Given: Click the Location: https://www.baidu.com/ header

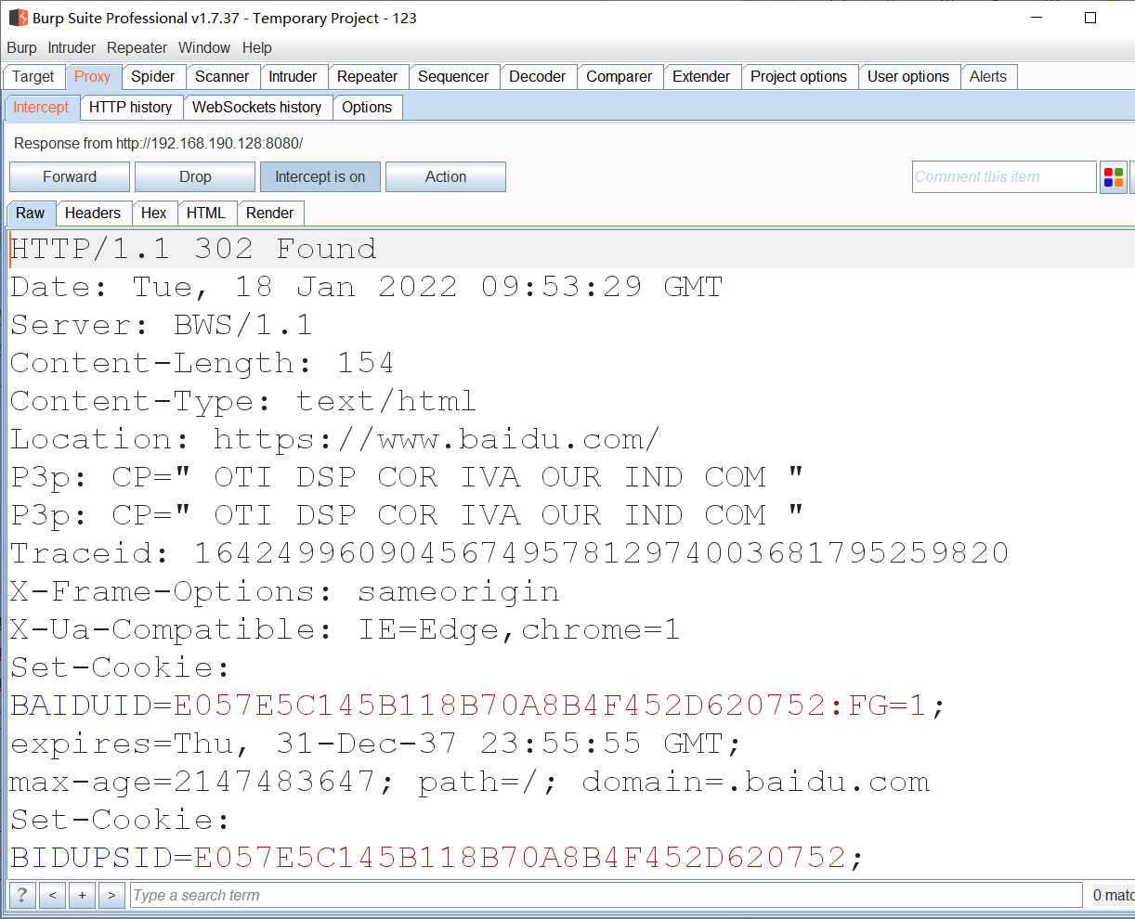Looking at the screenshot, I should click(x=335, y=439).
